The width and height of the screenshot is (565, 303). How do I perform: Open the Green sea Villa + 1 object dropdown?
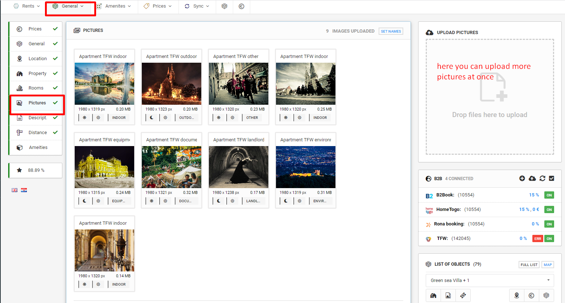click(x=490, y=280)
